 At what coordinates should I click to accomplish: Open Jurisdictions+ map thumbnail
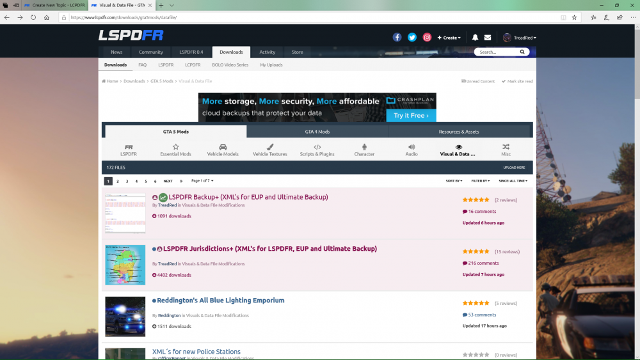(x=125, y=265)
